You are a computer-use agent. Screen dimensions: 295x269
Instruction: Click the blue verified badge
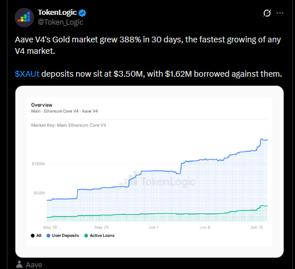[82, 13]
